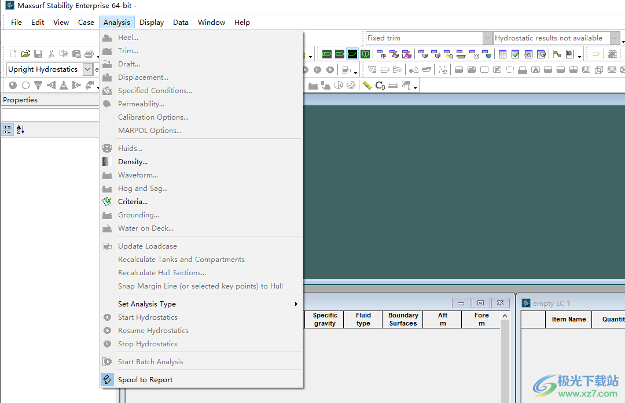Click the hull draft marks icon beside CB
The image size is (625, 403).
tap(393, 85)
